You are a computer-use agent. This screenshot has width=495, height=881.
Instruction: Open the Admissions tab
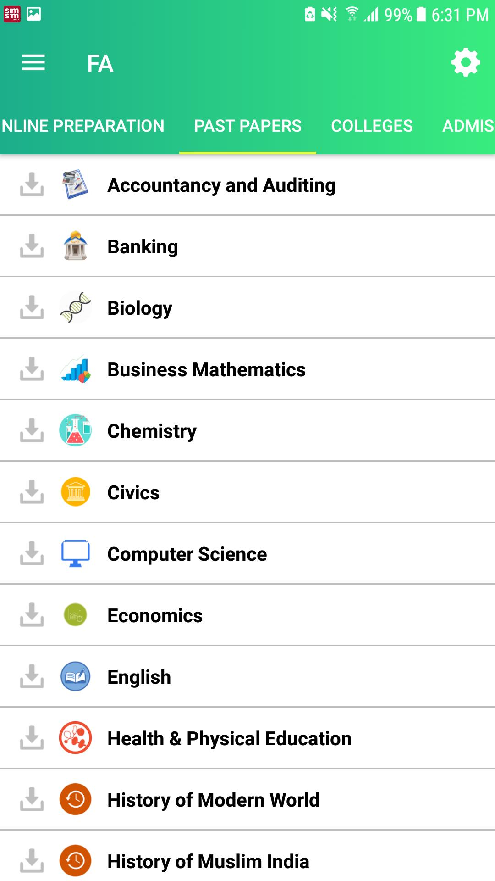pos(468,126)
